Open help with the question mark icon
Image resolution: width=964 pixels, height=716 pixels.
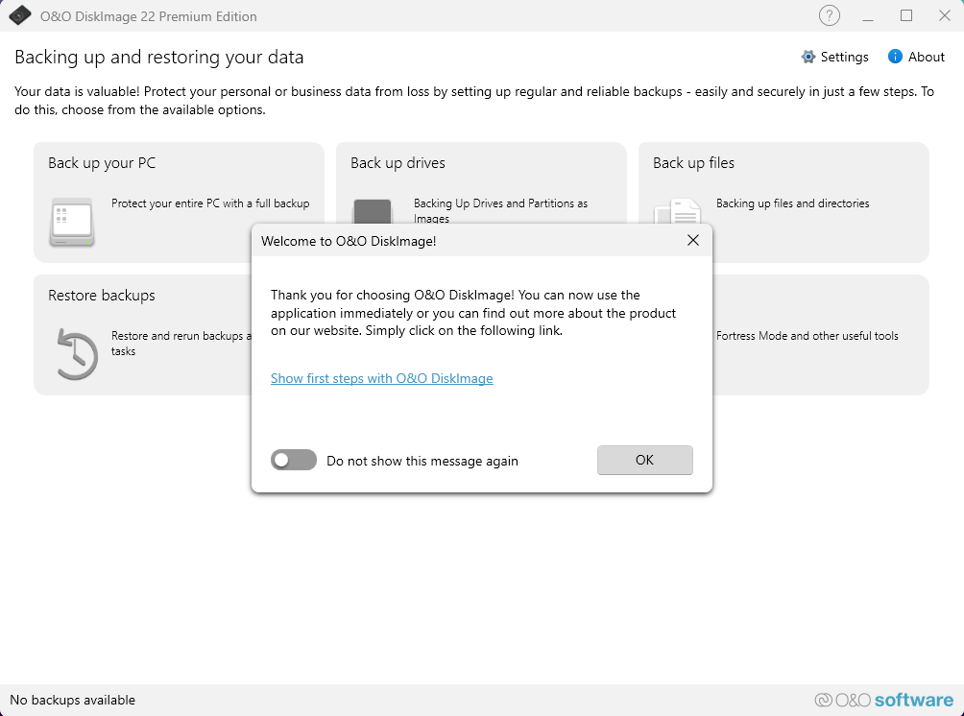click(x=829, y=16)
